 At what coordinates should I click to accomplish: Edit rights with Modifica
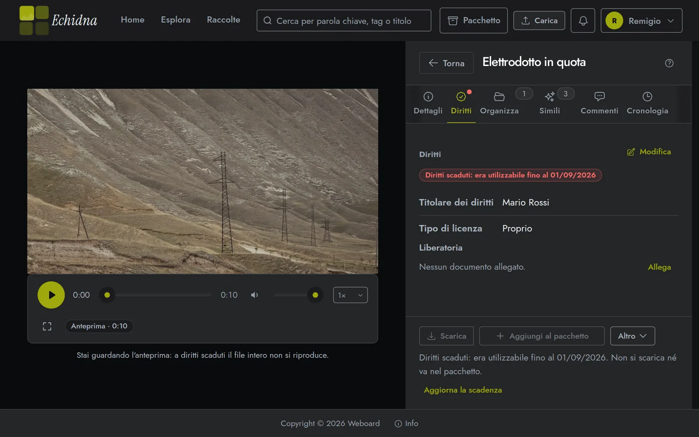point(649,152)
